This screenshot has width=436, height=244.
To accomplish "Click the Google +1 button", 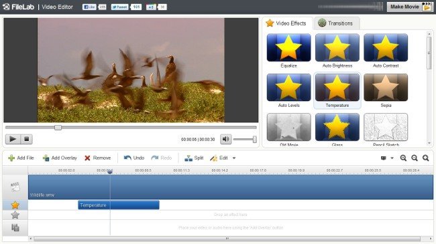I will point(151,7).
